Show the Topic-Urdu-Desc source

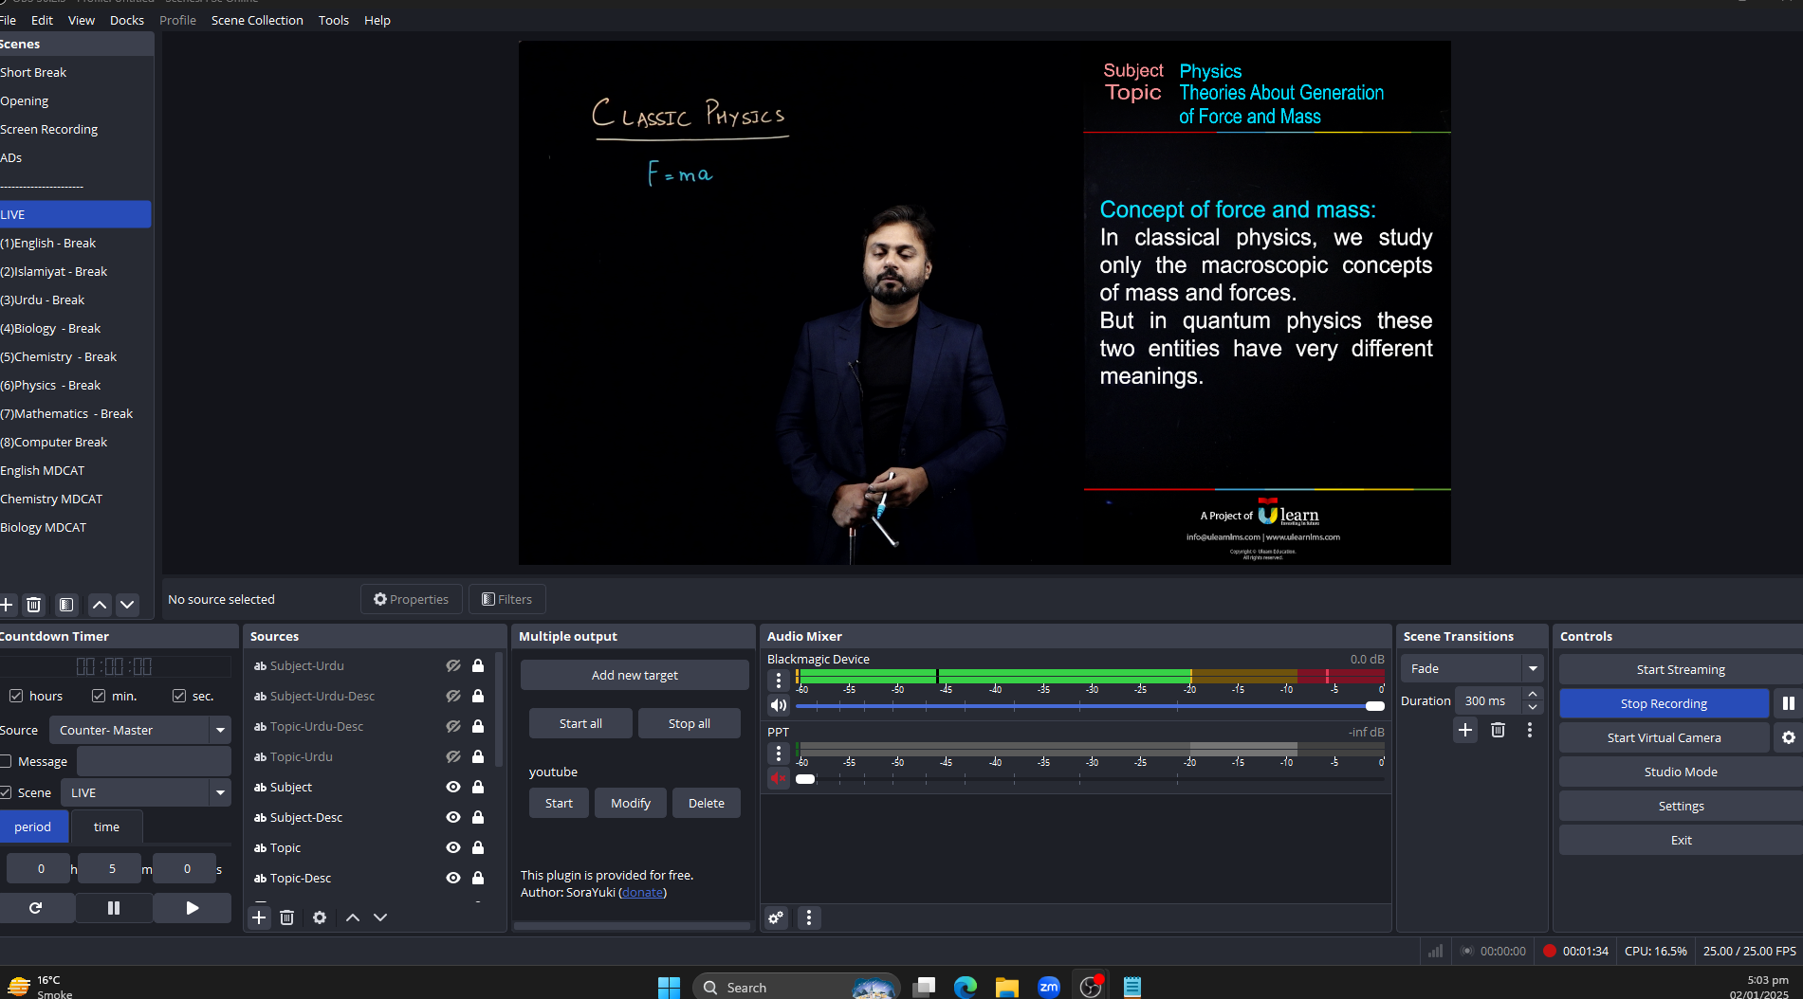(453, 726)
